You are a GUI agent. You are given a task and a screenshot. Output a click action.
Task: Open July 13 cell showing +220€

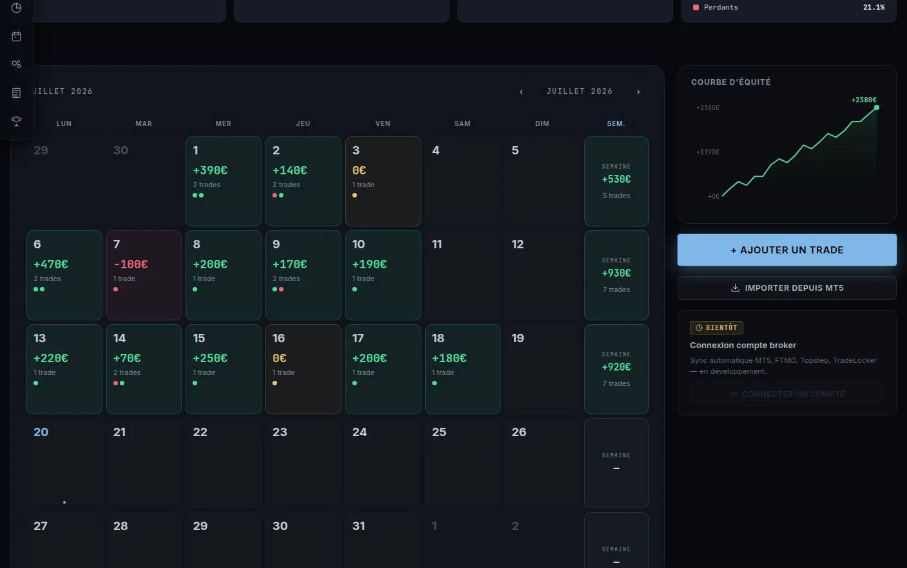click(64, 369)
